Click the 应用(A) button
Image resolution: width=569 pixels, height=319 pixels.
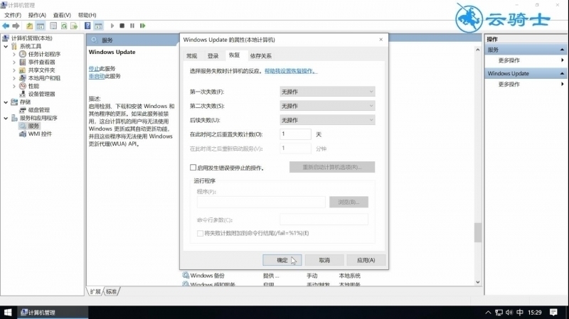click(366, 260)
